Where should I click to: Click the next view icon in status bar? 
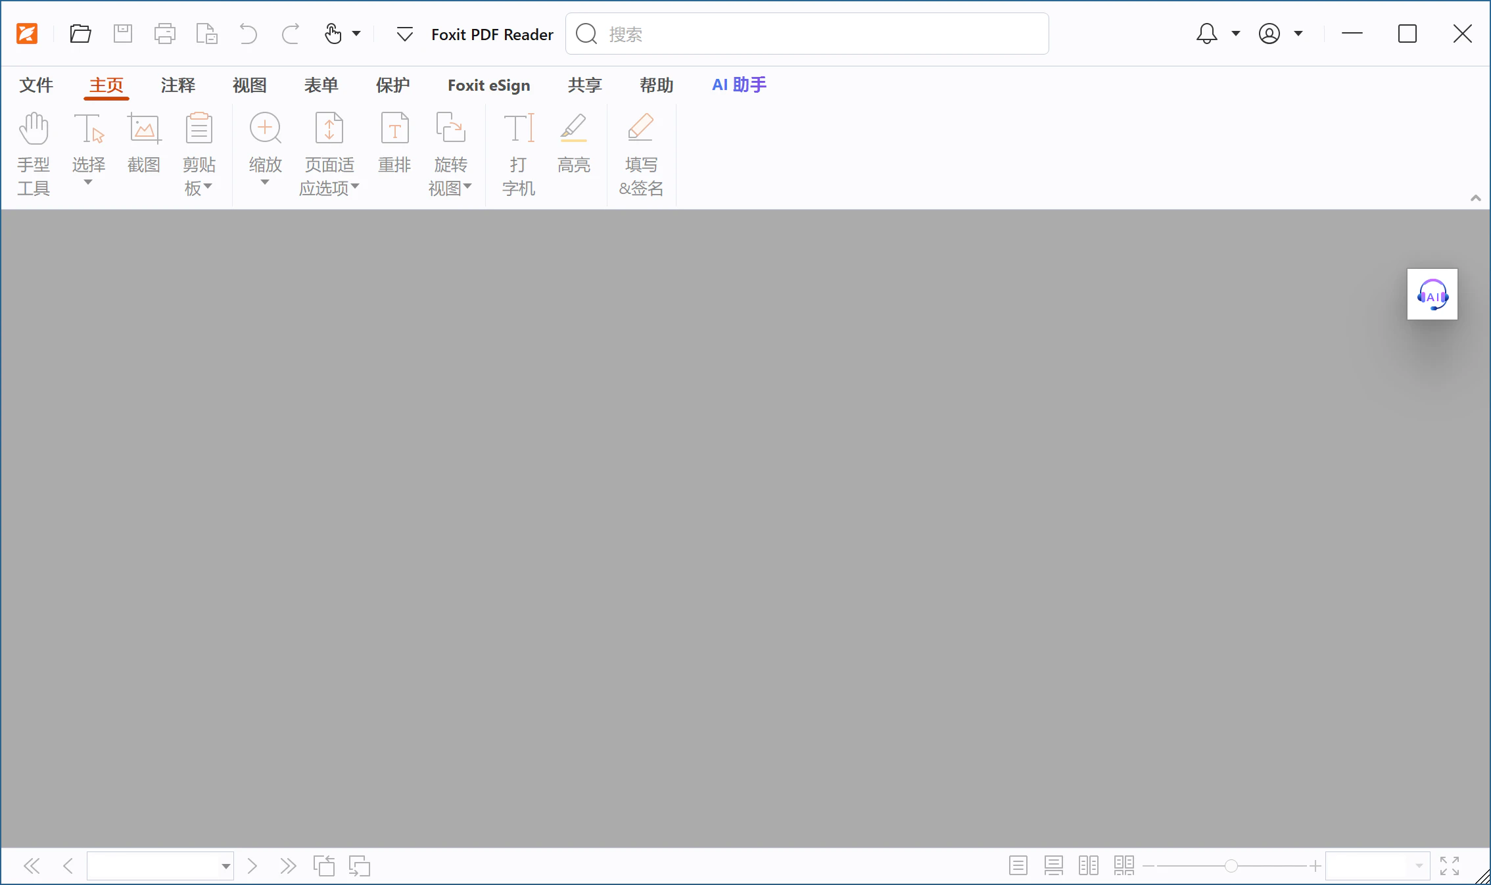pos(360,866)
